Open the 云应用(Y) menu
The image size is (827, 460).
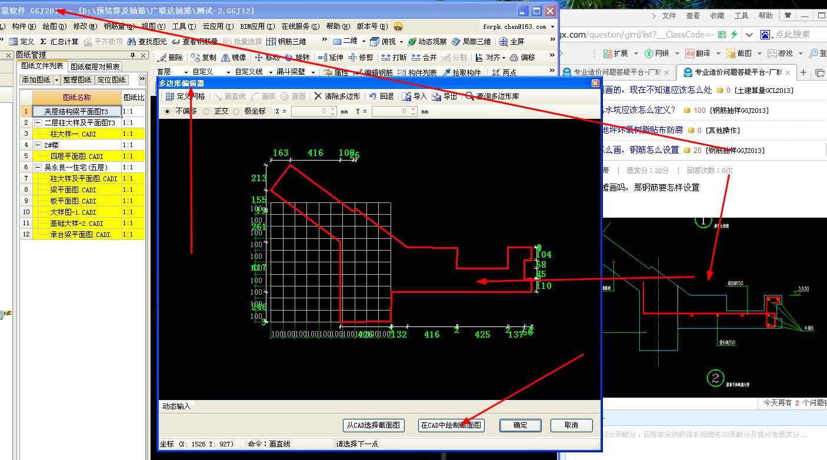click(218, 26)
